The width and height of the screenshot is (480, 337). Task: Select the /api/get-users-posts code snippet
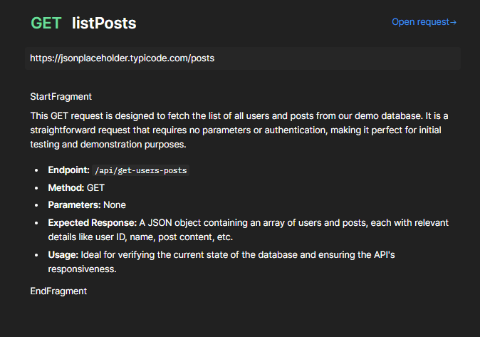pyautogui.click(x=141, y=171)
